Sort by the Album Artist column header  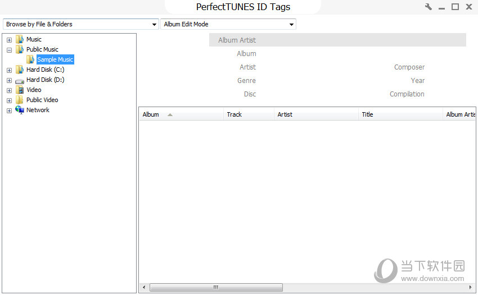[459, 114]
